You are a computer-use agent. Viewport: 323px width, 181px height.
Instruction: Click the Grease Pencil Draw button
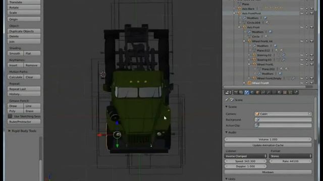click(x=15, y=106)
